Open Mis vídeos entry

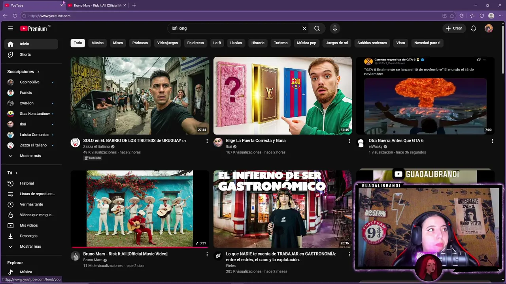coord(32,226)
